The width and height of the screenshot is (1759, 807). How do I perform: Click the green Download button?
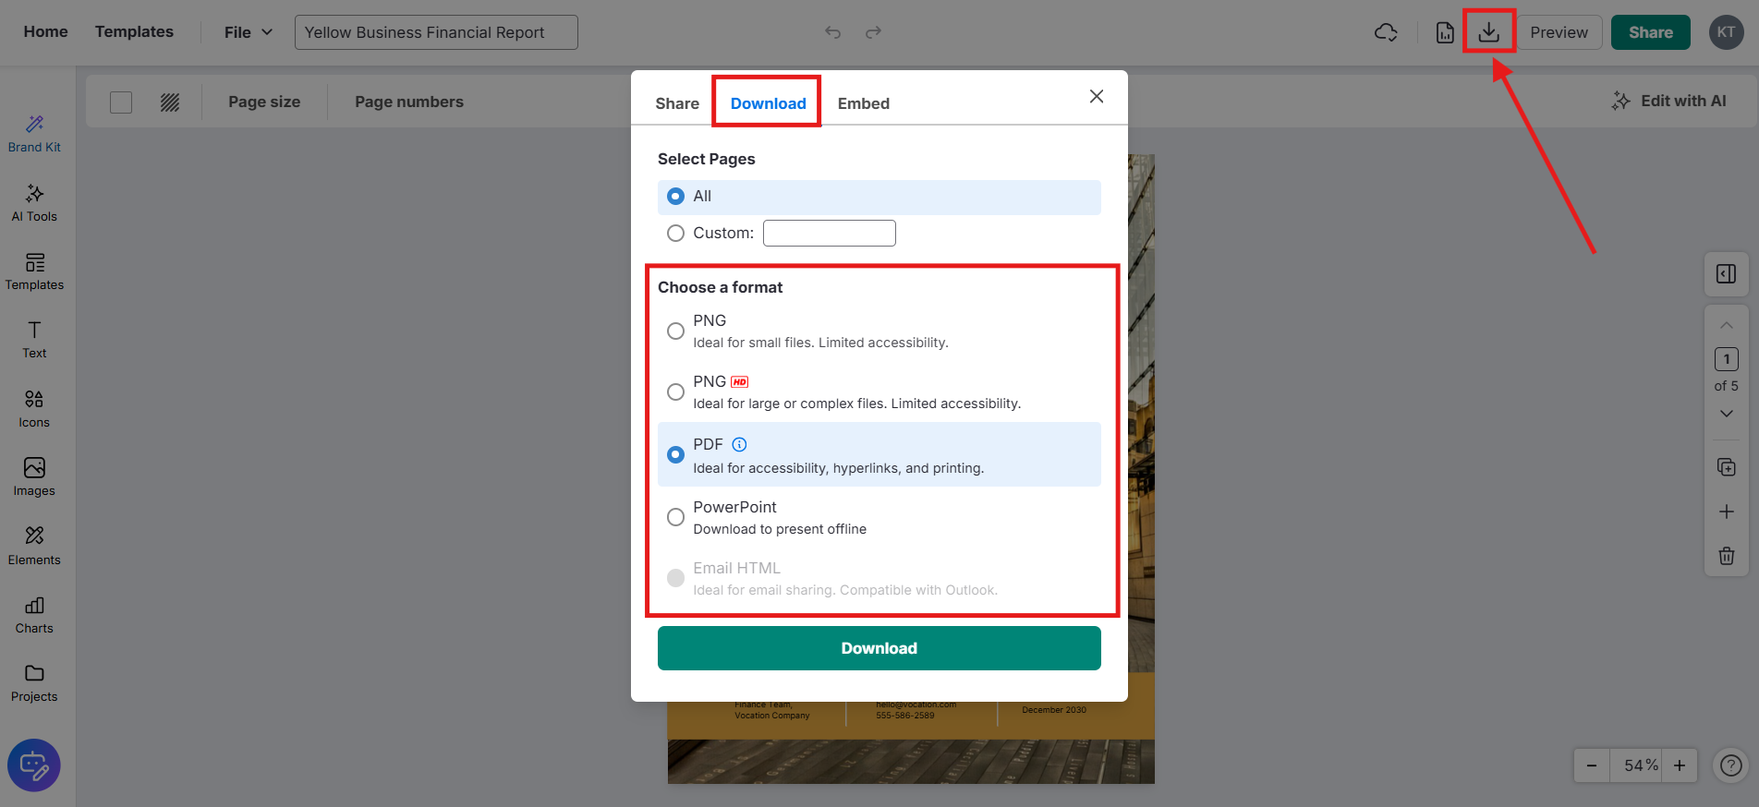click(879, 648)
